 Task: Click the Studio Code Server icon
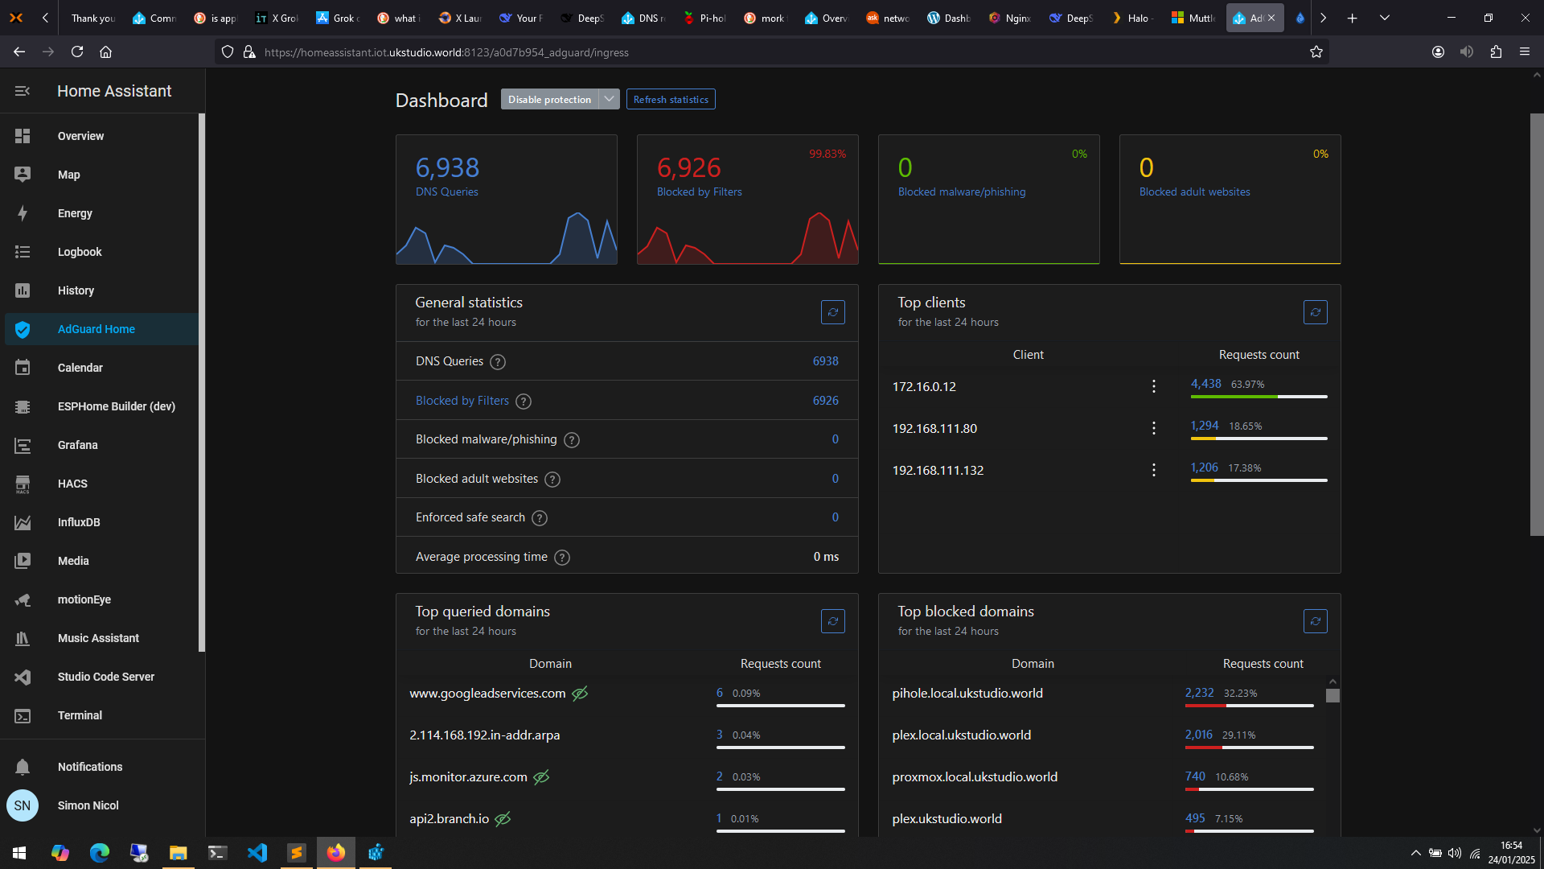click(23, 677)
